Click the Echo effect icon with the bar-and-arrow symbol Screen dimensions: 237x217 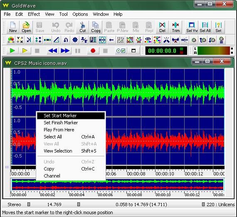29,40
